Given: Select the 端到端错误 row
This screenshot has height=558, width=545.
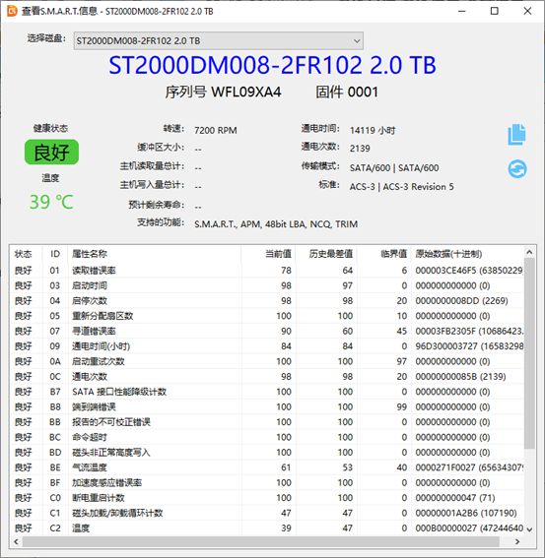Looking at the screenshot, I should 267,406.
